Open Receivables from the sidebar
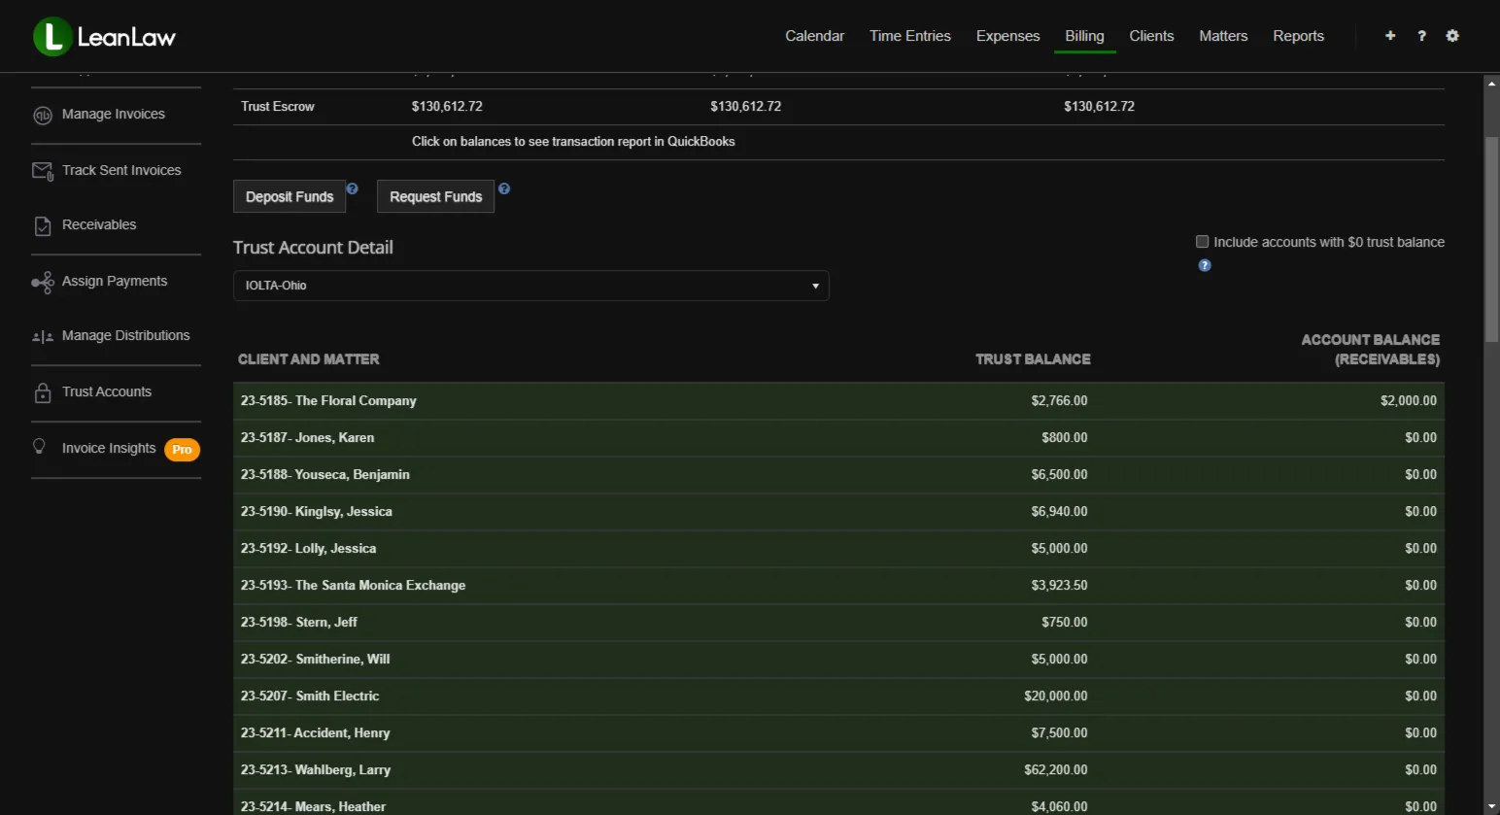 [x=99, y=225]
